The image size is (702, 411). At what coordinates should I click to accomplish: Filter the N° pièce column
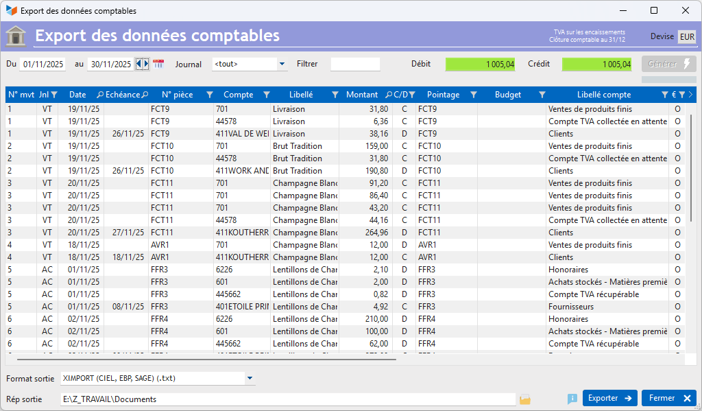(x=210, y=95)
